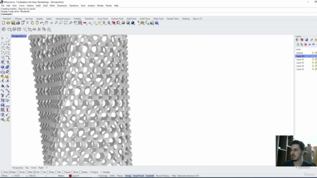Toggle visibility bulb of Default layer

click(313, 53)
